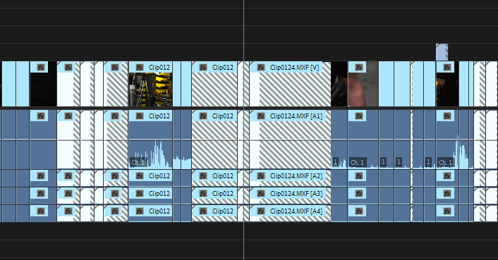Select the Clip0124.MXF [A3] clip name
The width and height of the screenshot is (498, 260).
point(296,193)
